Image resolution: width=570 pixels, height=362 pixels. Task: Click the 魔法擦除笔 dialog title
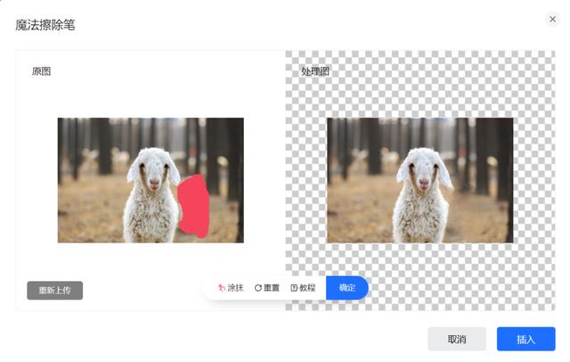[x=45, y=25]
